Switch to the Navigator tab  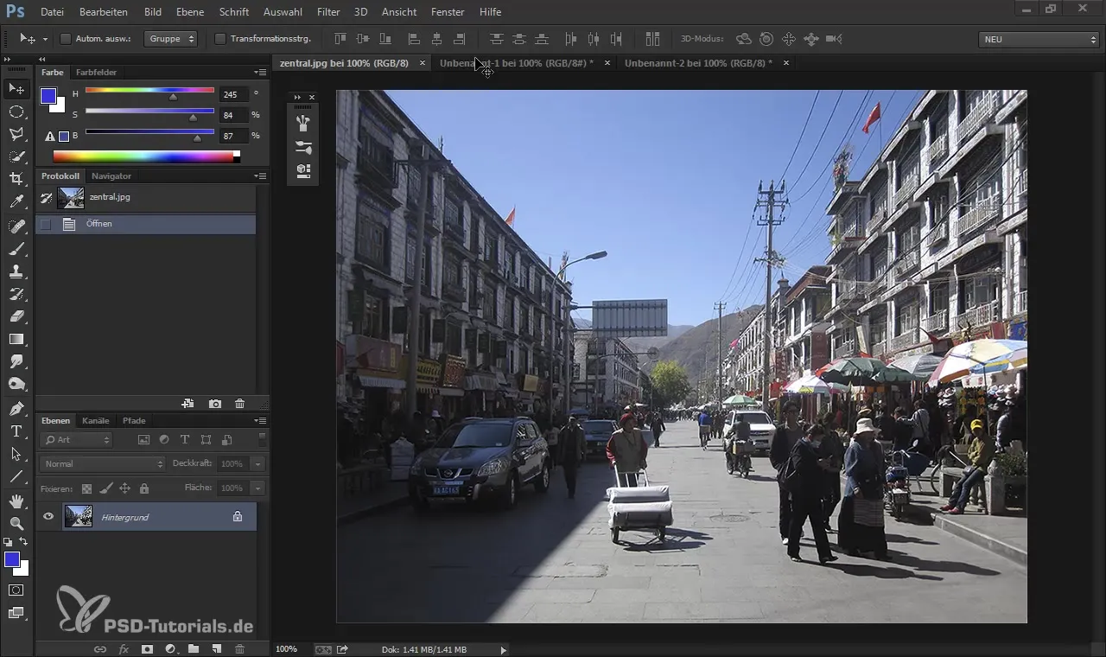[111, 176]
